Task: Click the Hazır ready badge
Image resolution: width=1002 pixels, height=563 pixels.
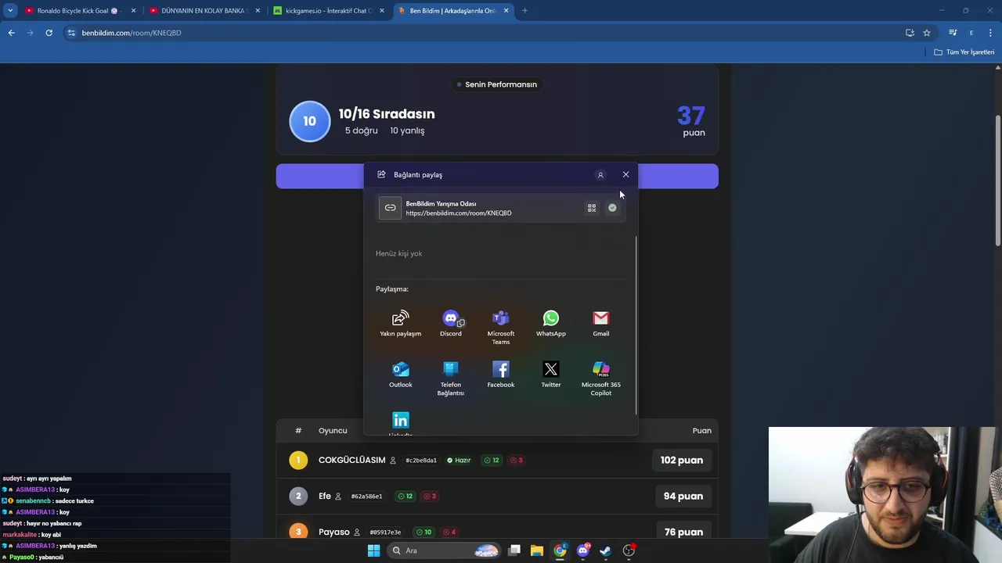Action: coord(459,461)
